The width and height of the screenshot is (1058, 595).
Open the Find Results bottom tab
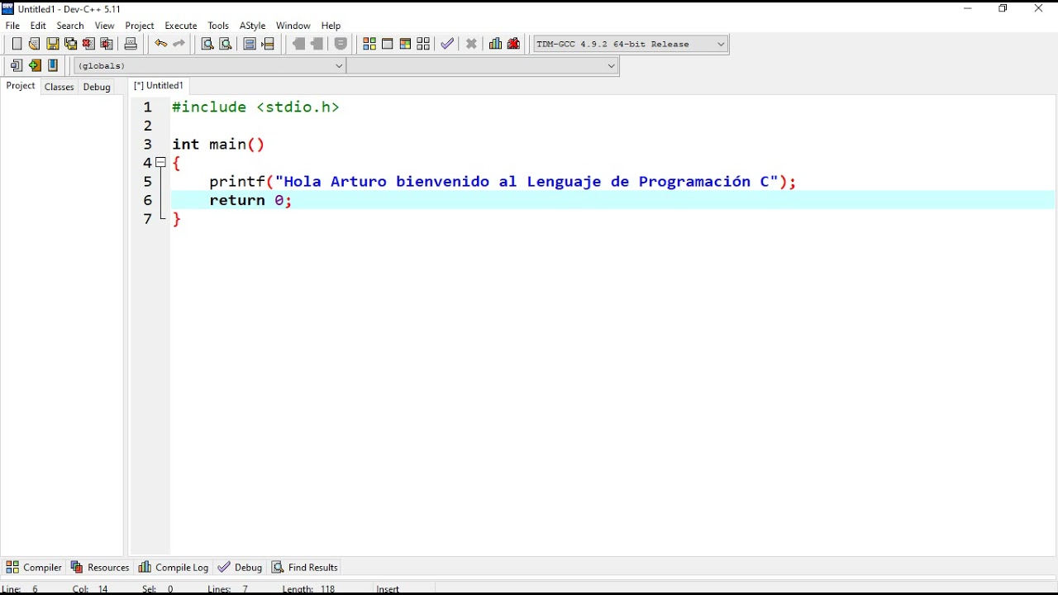click(305, 567)
